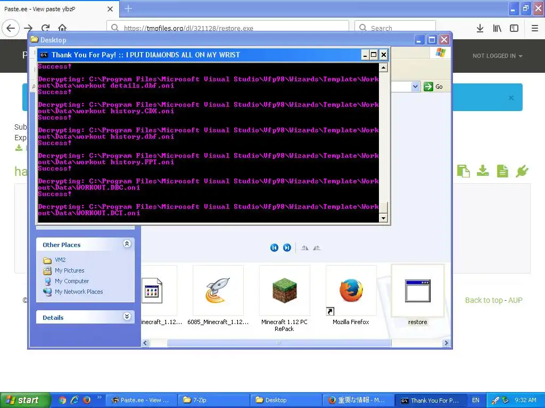The height and width of the screenshot is (408, 545).
Task: Dismiss the blue banner with its X
Action: pos(511,98)
